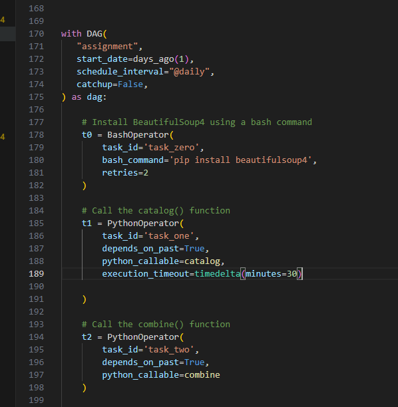This screenshot has width=398, height=407.
Task: Click the as keyword on line 175
Action: 77,97
